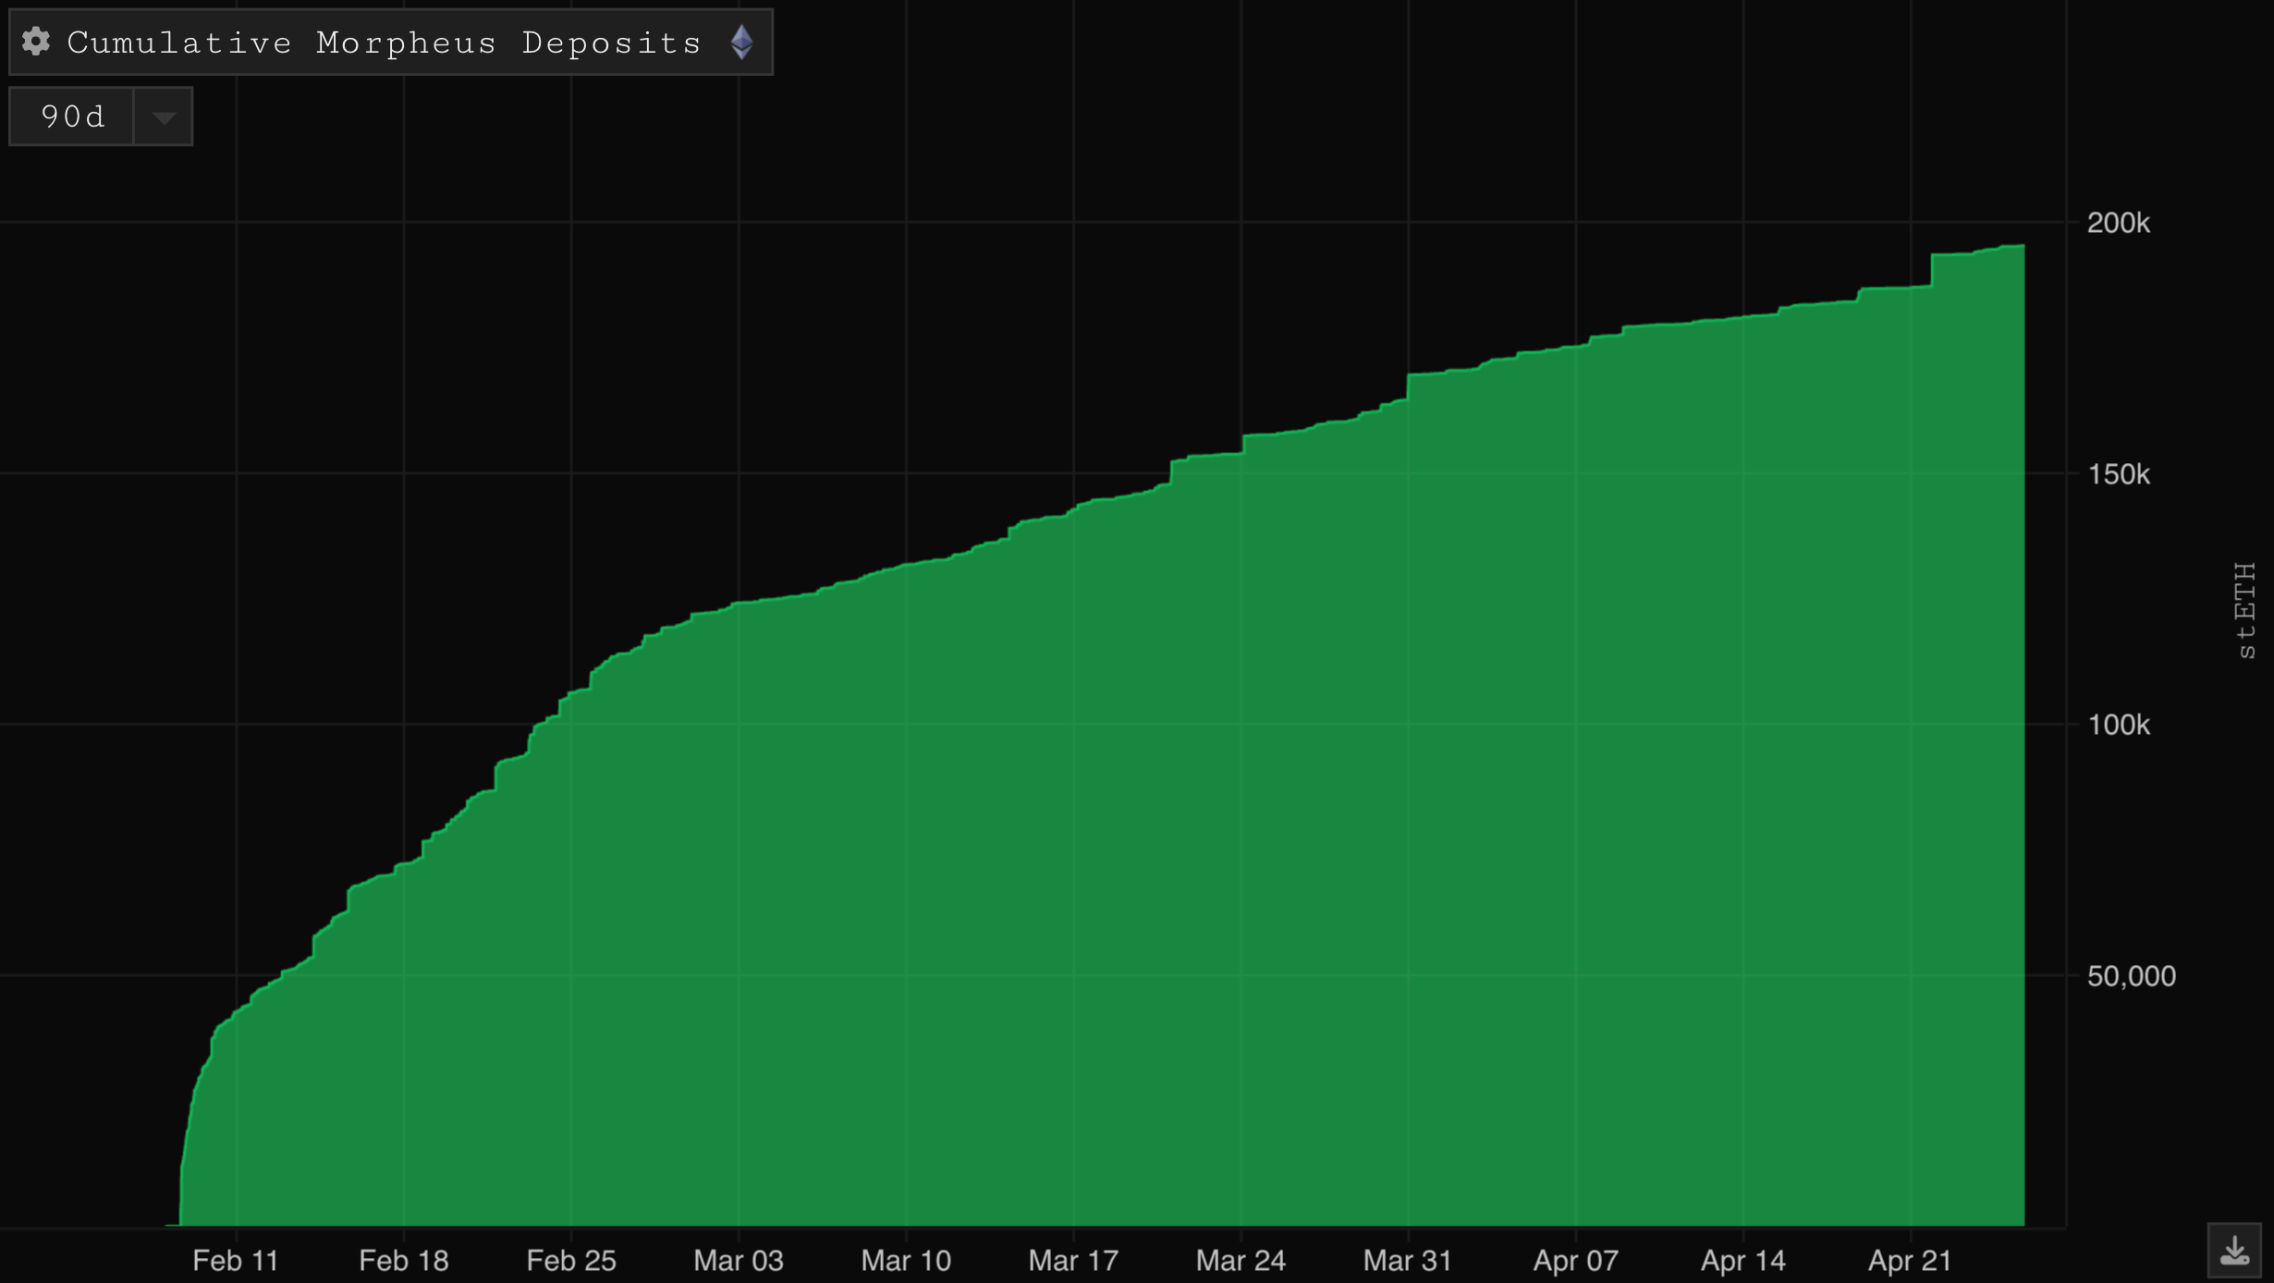
Task: Click the Apr 07 date tick
Action: (1575, 1261)
